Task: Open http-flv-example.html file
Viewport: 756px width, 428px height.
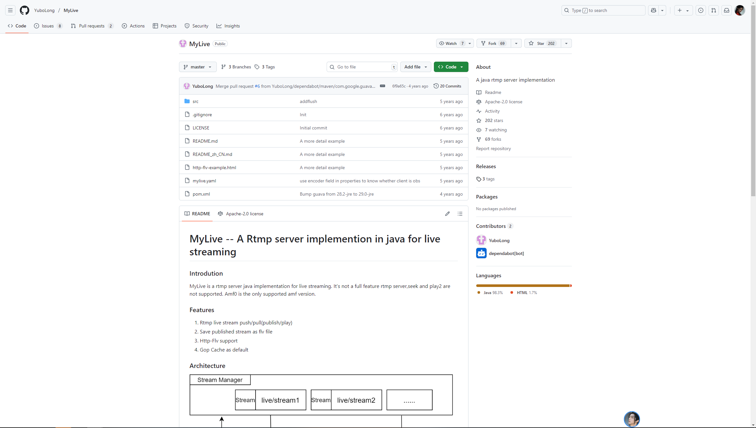Action: (214, 168)
